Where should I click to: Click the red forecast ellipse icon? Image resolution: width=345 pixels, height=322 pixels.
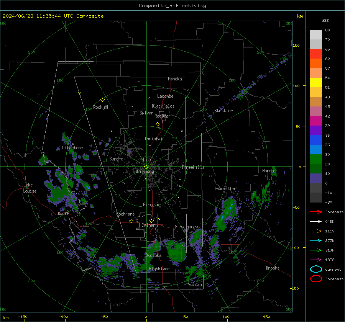click(316, 279)
